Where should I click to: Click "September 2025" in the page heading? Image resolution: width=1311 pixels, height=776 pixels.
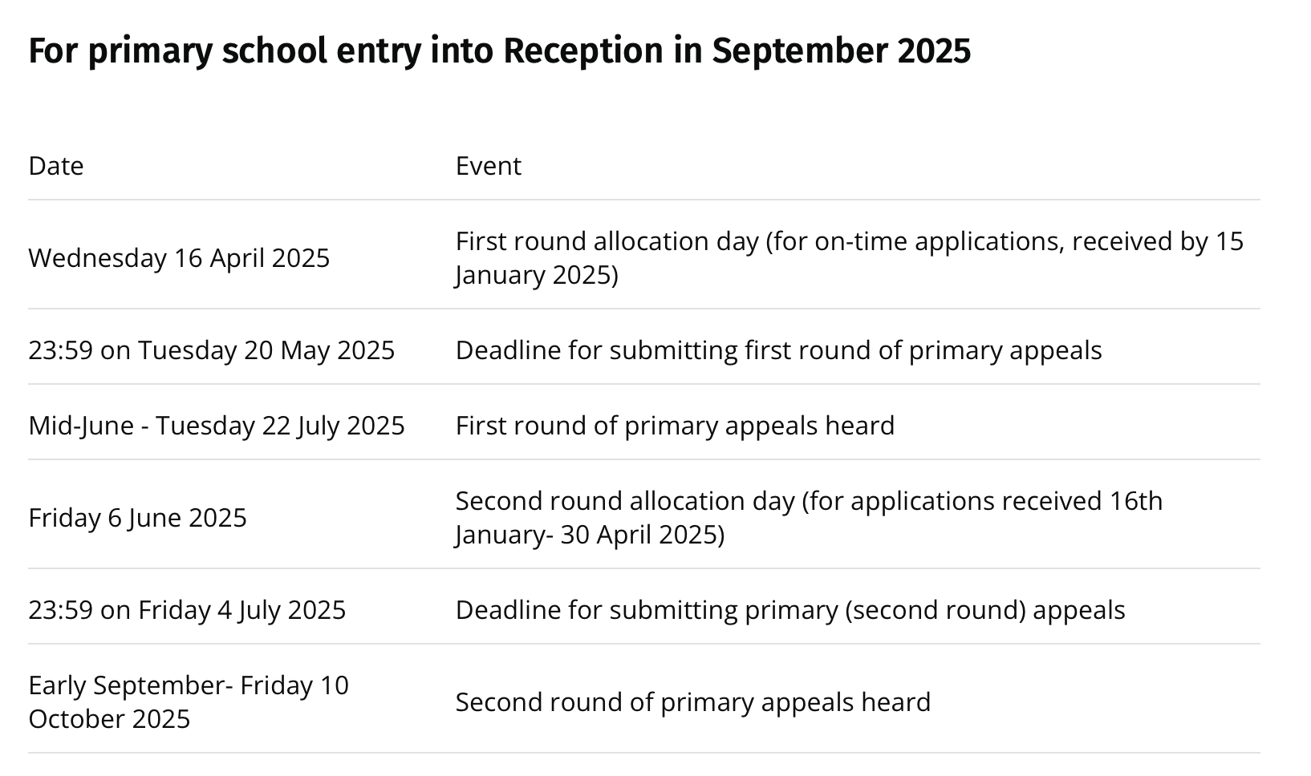click(841, 51)
